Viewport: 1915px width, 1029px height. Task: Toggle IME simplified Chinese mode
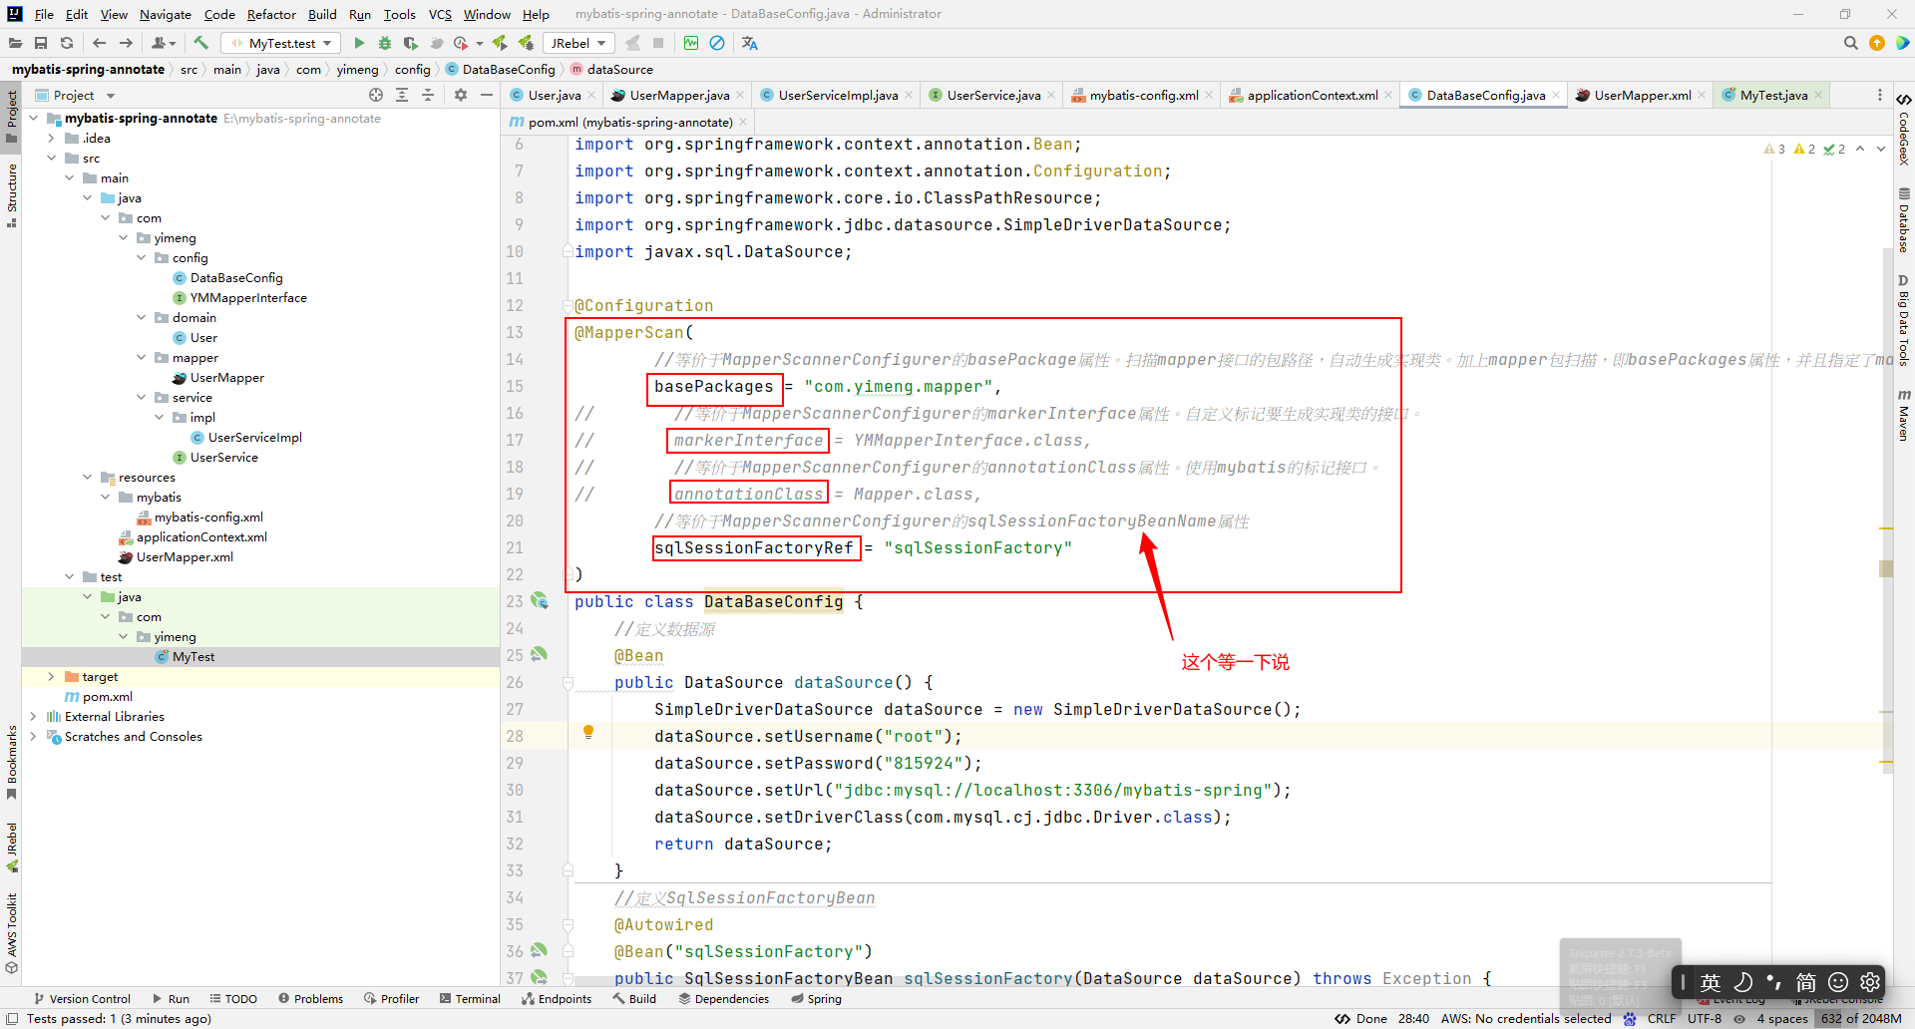1806,982
